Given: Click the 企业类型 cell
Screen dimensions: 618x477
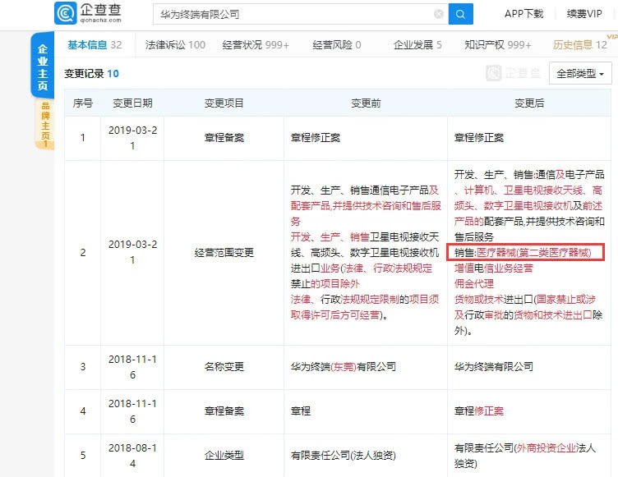Looking at the screenshot, I should [224, 456].
